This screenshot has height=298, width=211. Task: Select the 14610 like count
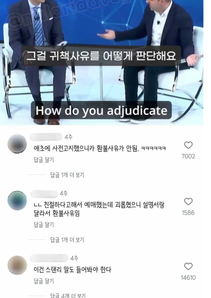(x=188, y=278)
